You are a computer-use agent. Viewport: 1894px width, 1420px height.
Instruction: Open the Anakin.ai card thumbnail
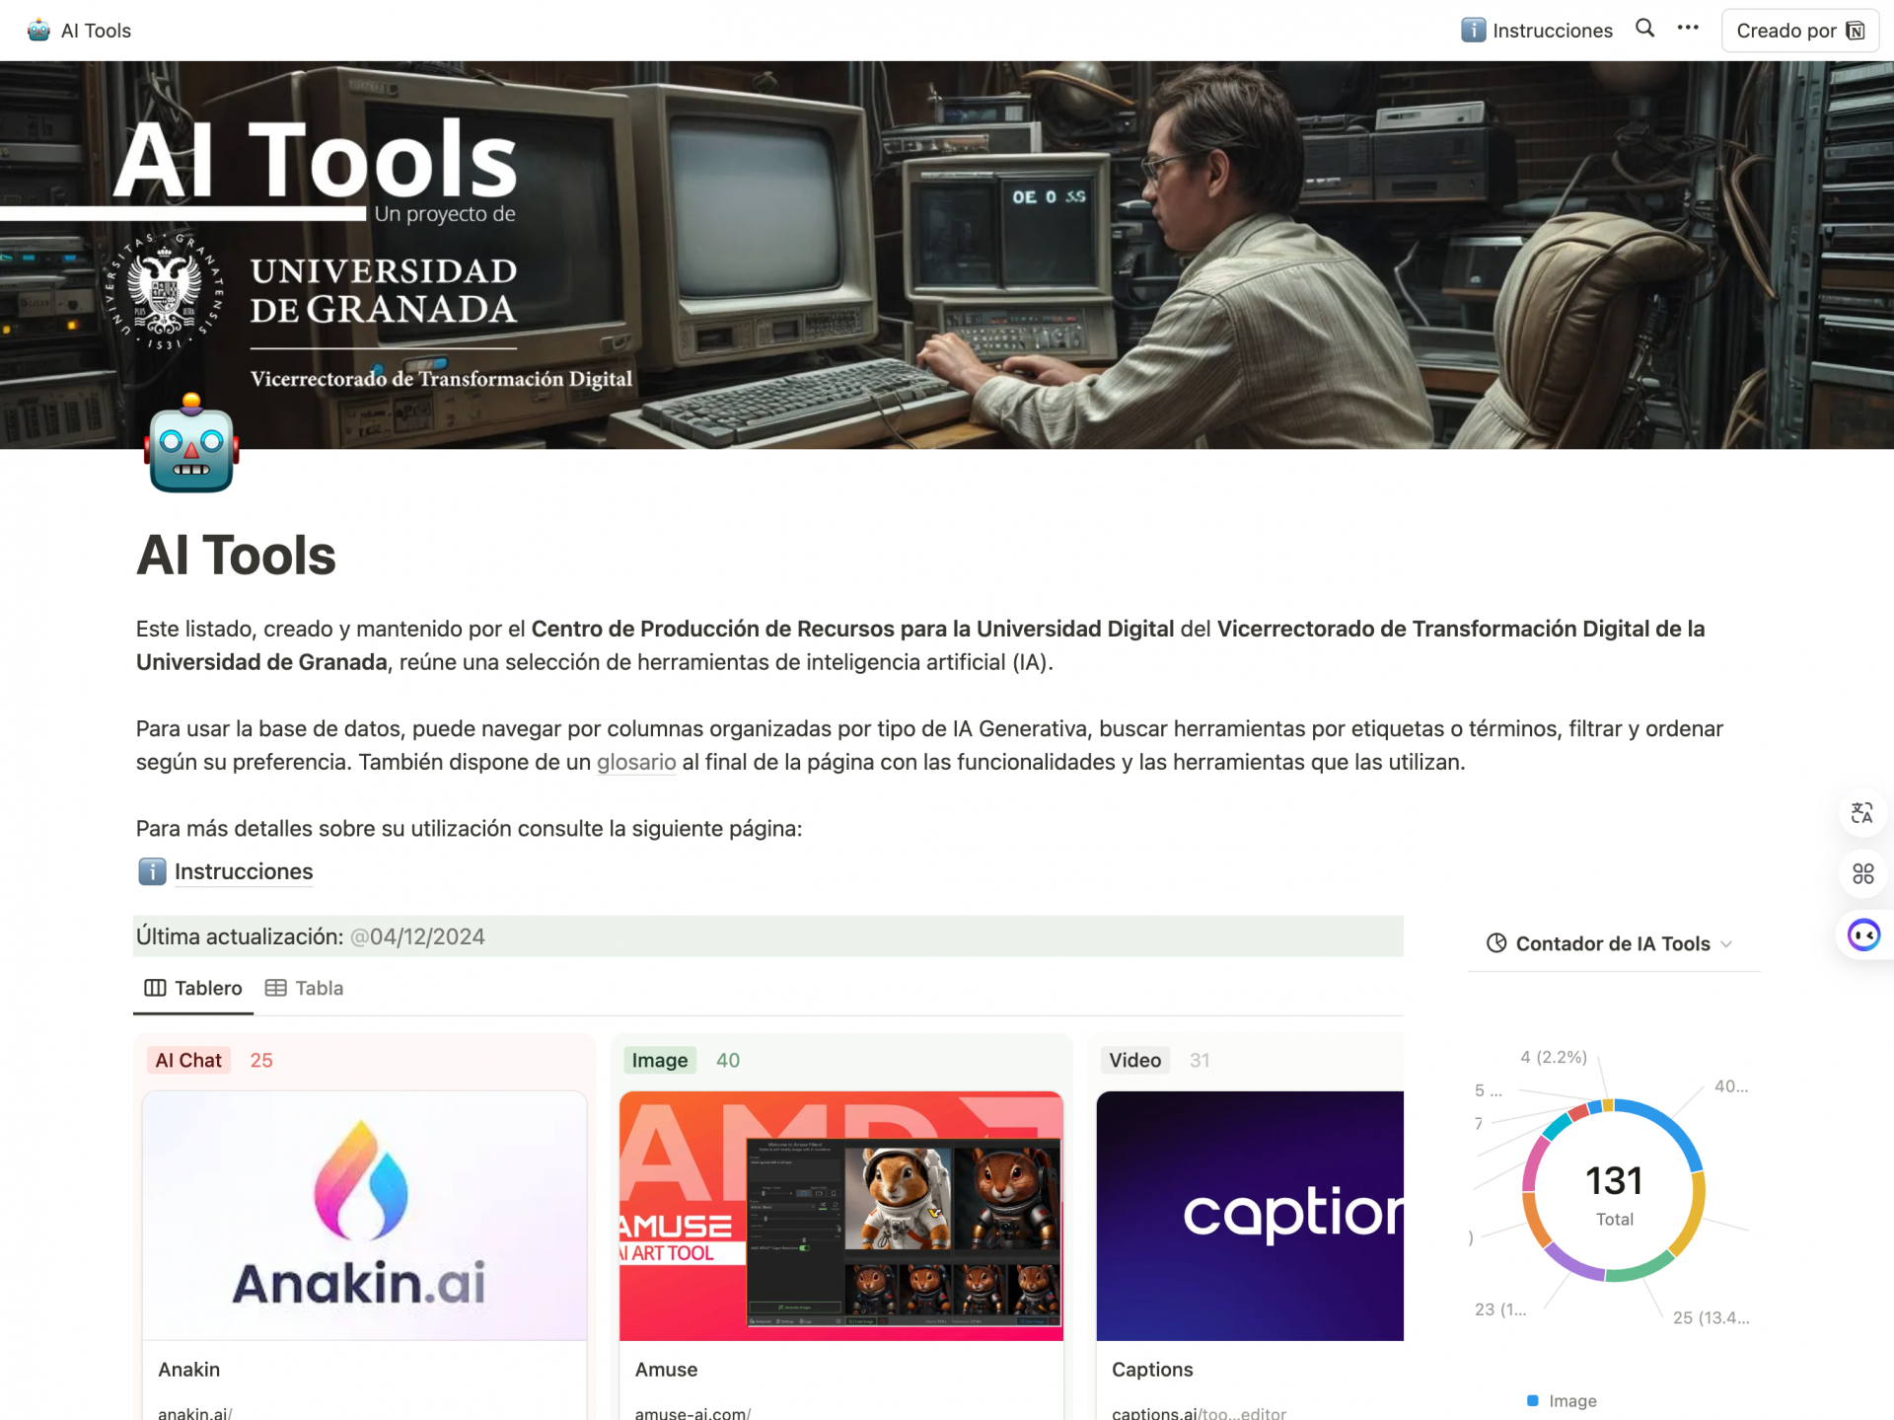[x=364, y=1216]
